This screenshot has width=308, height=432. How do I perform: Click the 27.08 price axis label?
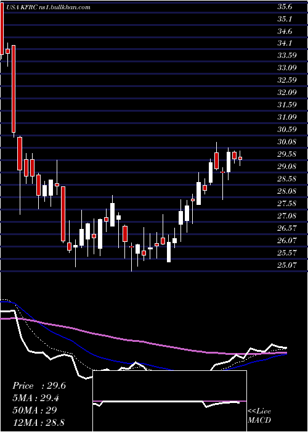click(286, 216)
